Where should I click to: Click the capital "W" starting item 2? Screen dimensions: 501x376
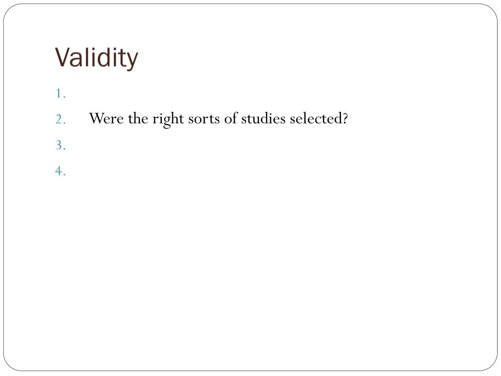[x=95, y=119]
